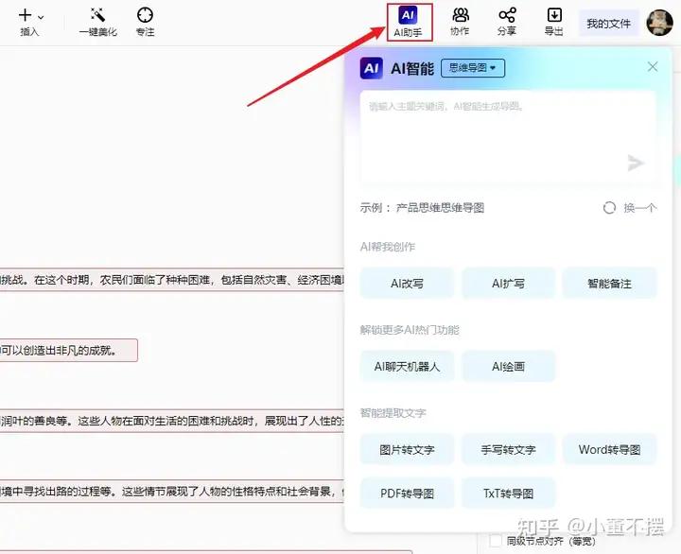Select PDF转导图 conversion
Viewport: 681px width, 554px height.
(407, 493)
